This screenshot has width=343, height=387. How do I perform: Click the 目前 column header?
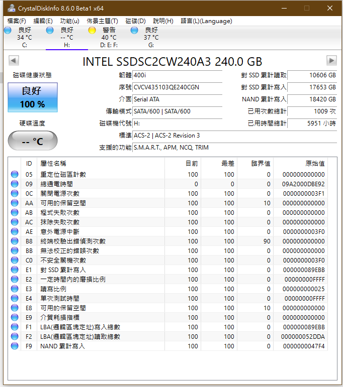pyautogui.click(x=192, y=164)
